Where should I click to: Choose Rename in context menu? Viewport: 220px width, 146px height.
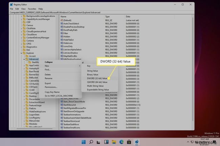(48, 78)
